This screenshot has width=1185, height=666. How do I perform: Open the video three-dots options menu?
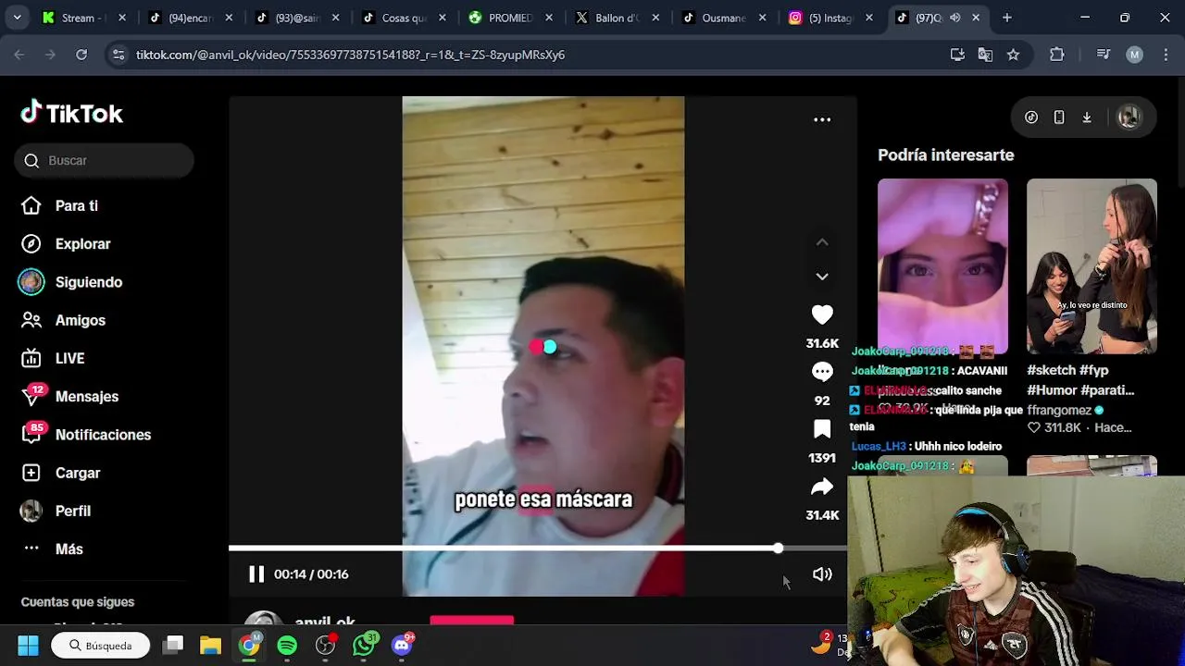click(822, 119)
